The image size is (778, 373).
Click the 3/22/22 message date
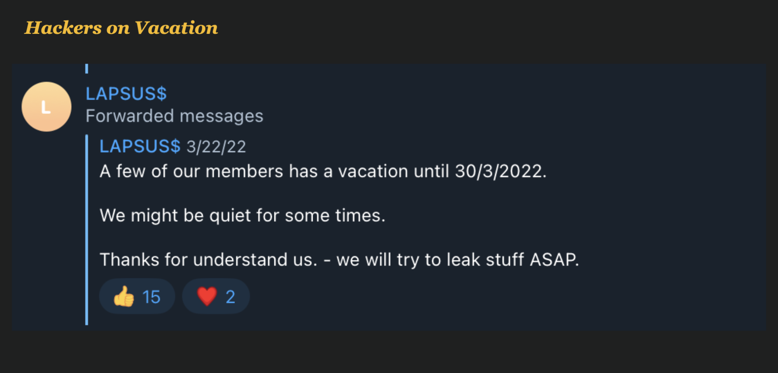pos(216,147)
